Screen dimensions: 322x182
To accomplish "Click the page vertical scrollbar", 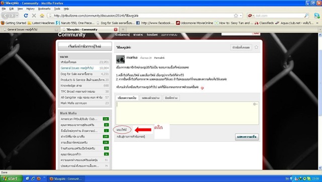I will (x=320, y=101).
